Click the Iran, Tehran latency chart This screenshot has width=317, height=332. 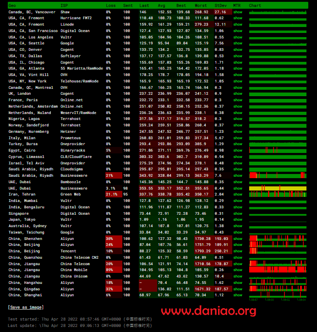[x=278, y=194]
